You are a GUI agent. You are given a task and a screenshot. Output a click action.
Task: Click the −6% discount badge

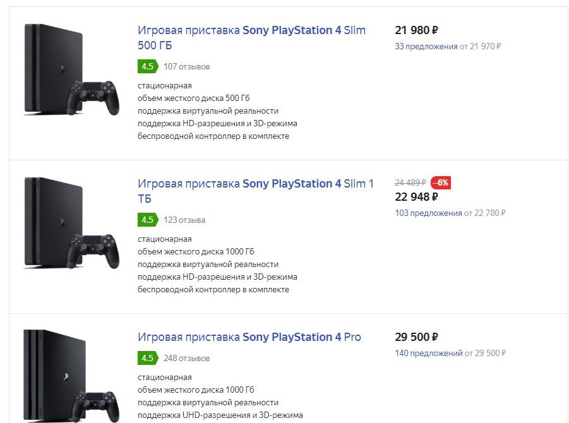click(440, 182)
